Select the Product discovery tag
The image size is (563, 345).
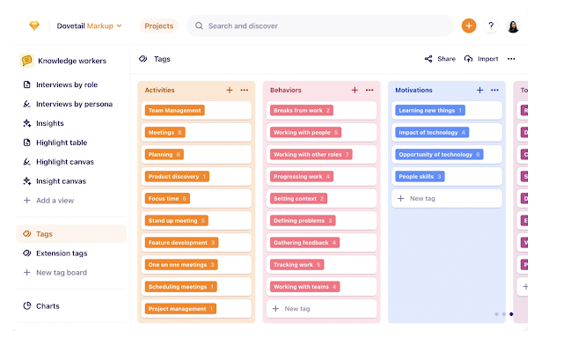click(x=177, y=176)
